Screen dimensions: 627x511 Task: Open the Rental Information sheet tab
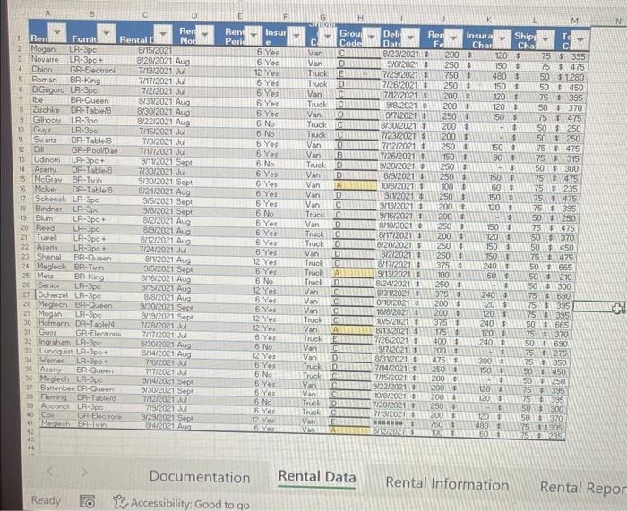click(447, 484)
